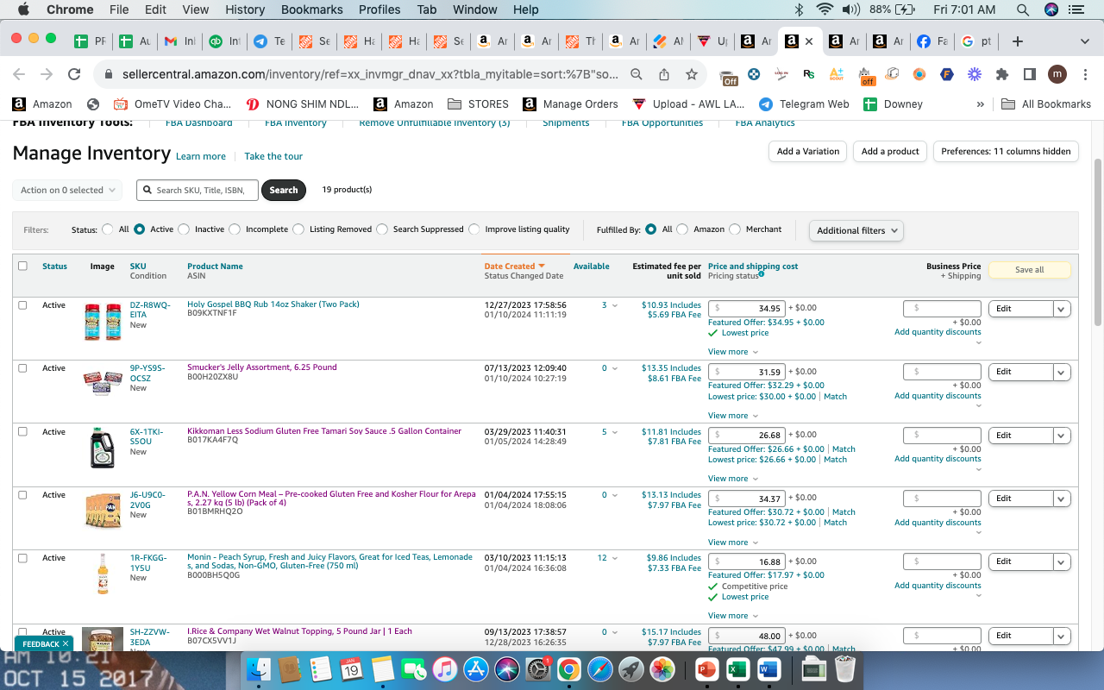
Task: Open the zoom magnifier in the address bar
Action: (637, 74)
